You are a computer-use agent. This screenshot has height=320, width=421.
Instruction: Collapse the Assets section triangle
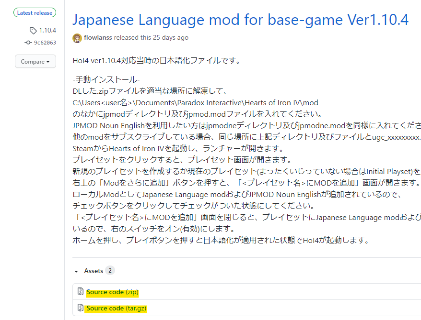pyautogui.click(x=76, y=271)
